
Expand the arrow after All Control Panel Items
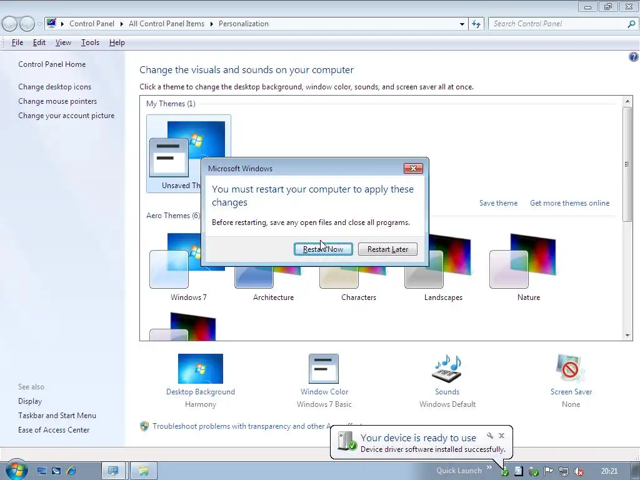coord(211,24)
